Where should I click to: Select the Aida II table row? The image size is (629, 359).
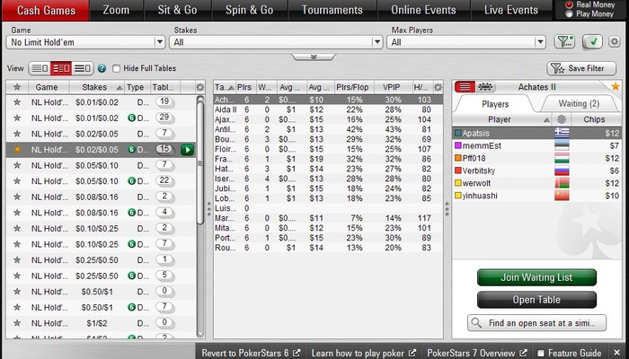[x=328, y=109]
